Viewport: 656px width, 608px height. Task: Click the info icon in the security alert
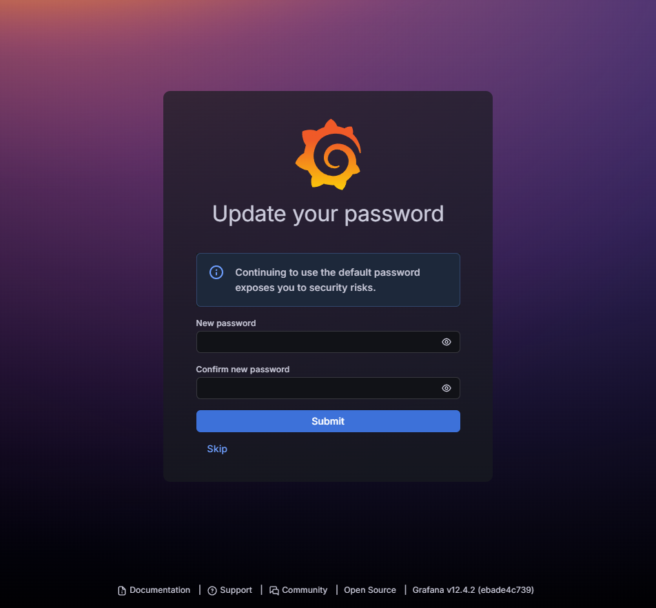[x=216, y=272]
